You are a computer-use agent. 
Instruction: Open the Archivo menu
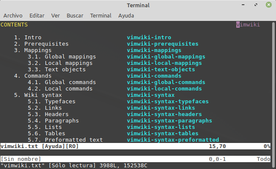point(13,16)
